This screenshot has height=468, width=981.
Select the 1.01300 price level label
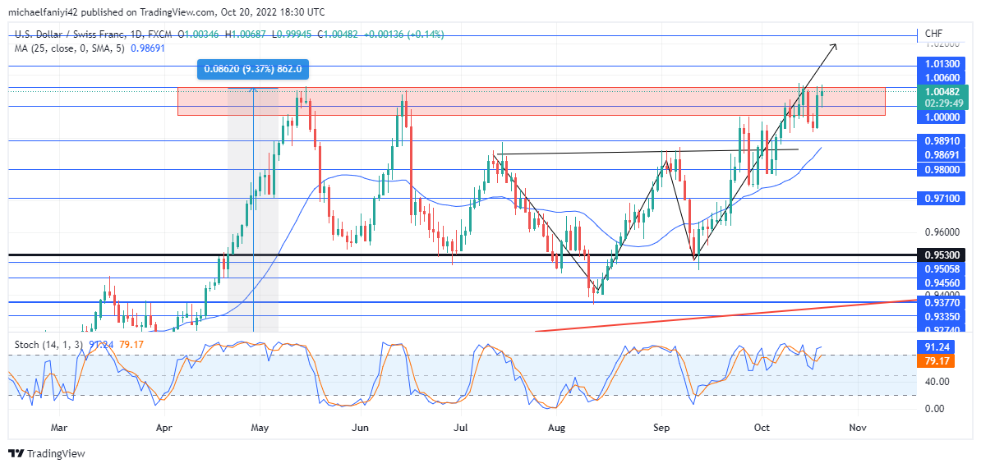pyautogui.click(x=942, y=64)
